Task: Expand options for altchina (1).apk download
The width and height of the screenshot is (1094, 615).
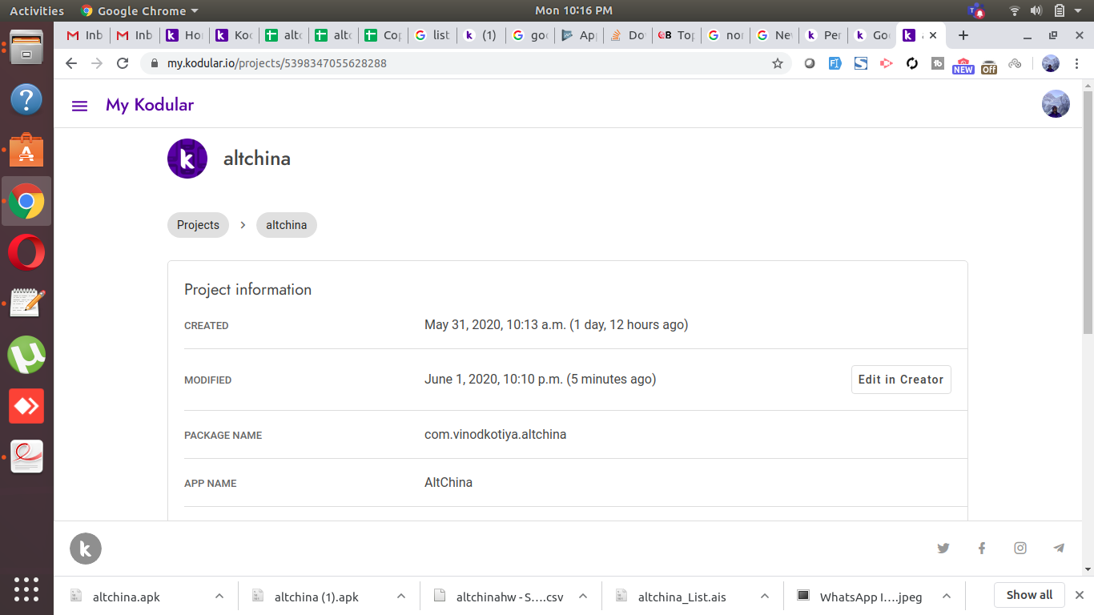Action: [400, 596]
